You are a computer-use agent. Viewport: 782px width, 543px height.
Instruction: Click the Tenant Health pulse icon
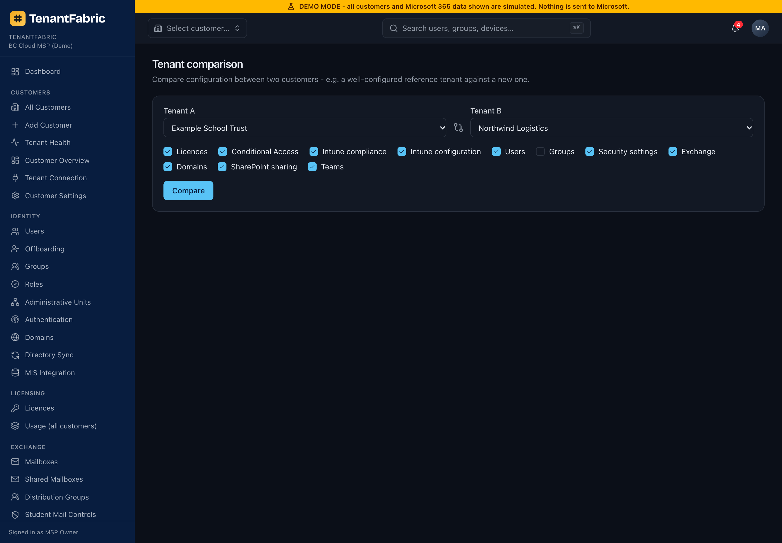[x=15, y=142]
